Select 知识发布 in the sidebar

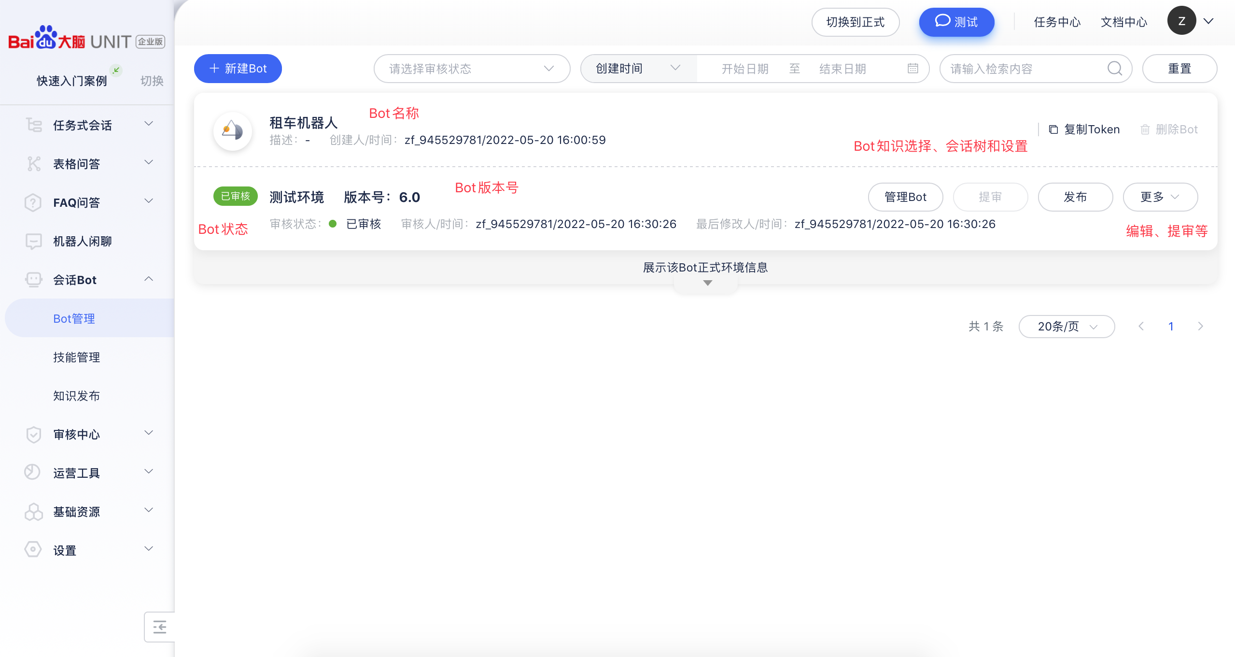click(76, 396)
